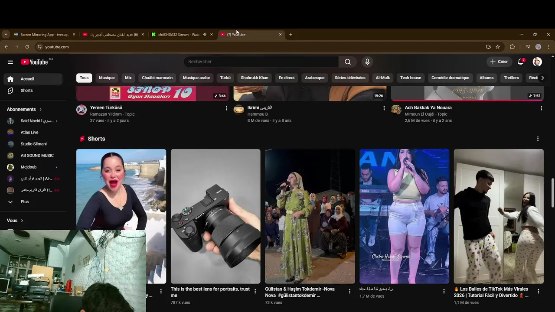Viewport: 555px width, 312px height.
Task: Click the Ikrimi video title
Action: pos(260,107)
